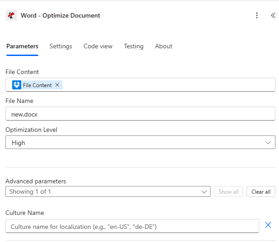Open the Code view tab
279x242 pixels.
(98, 47)
